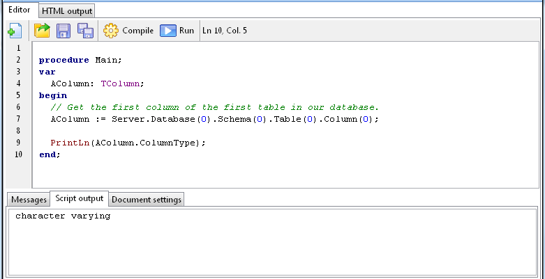Click the Compile gear icon
The width and height of the screenshot is (545, 279).
[110, 31]
